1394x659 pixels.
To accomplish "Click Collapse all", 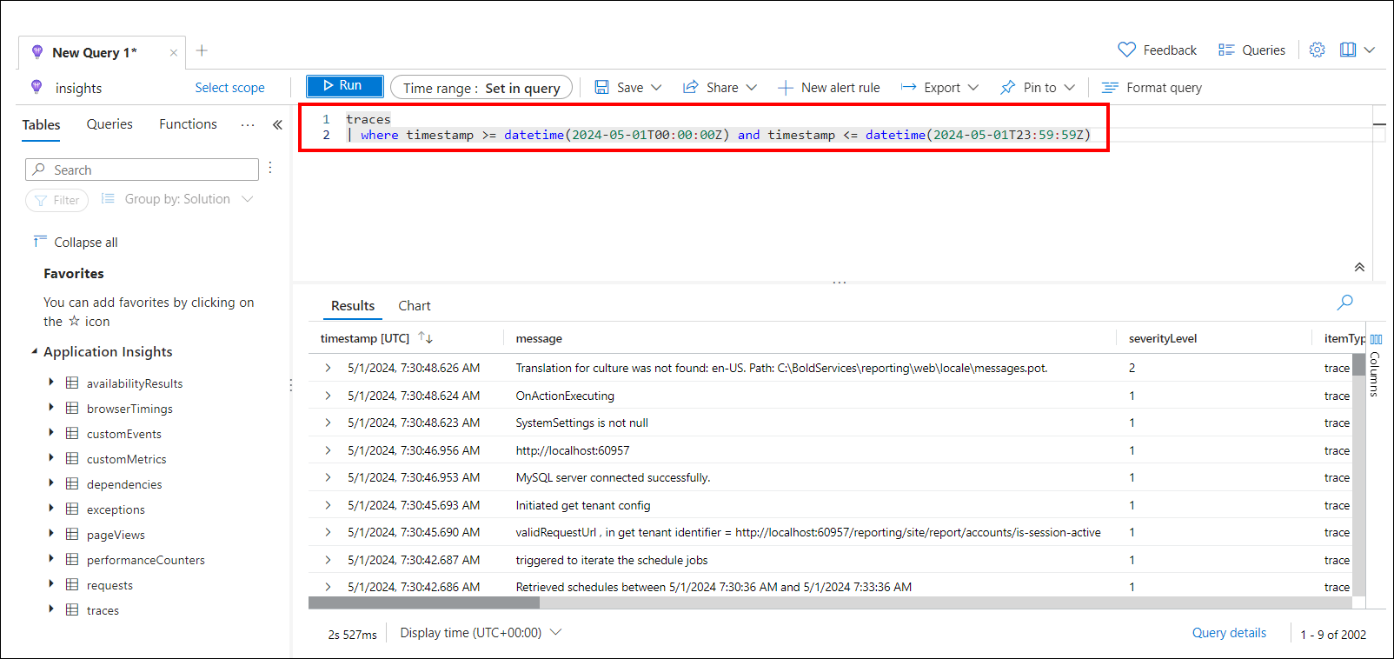I will (76, 242).
